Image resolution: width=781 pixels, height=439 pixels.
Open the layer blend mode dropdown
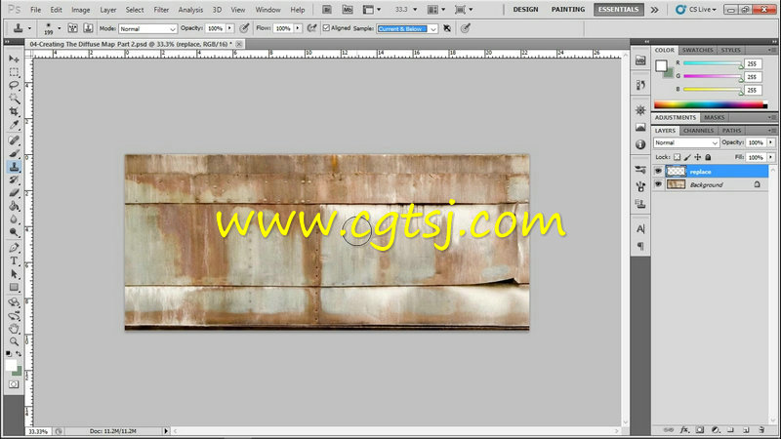[686, 142]
